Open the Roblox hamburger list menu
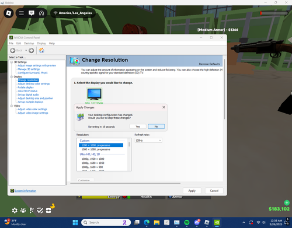292x228 pixels. tap(22, 13)
